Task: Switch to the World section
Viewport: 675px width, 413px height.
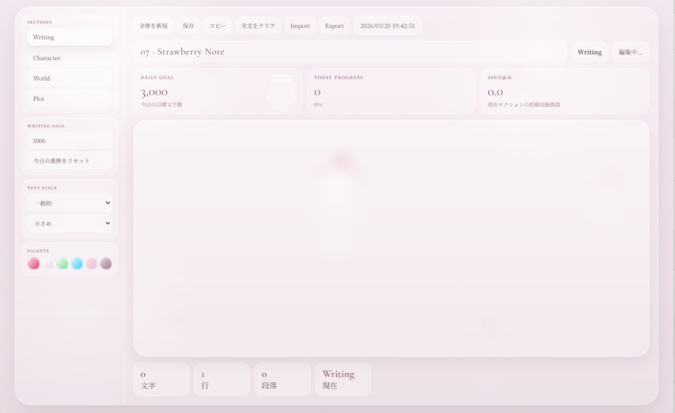Action: (x=69, y=78)
